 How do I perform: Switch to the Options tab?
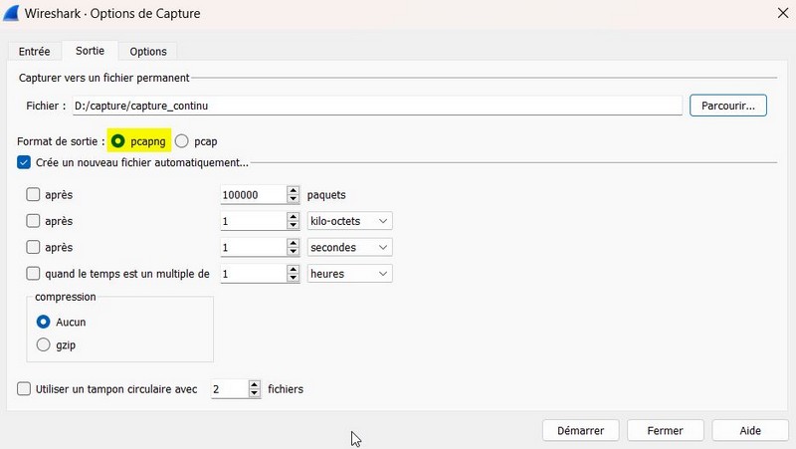[x=148, y=52]
